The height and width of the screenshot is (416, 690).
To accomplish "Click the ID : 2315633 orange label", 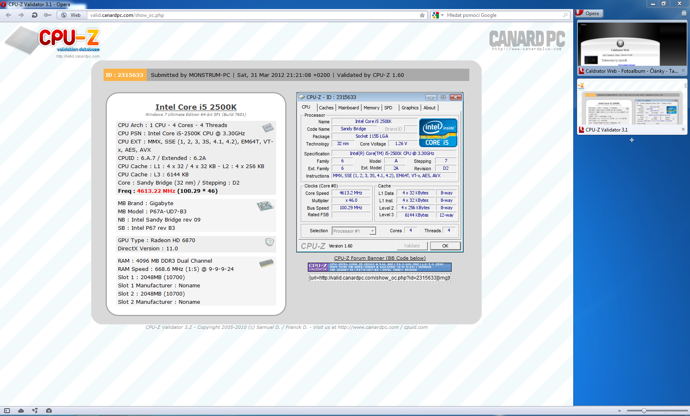I will click(125, 75).
